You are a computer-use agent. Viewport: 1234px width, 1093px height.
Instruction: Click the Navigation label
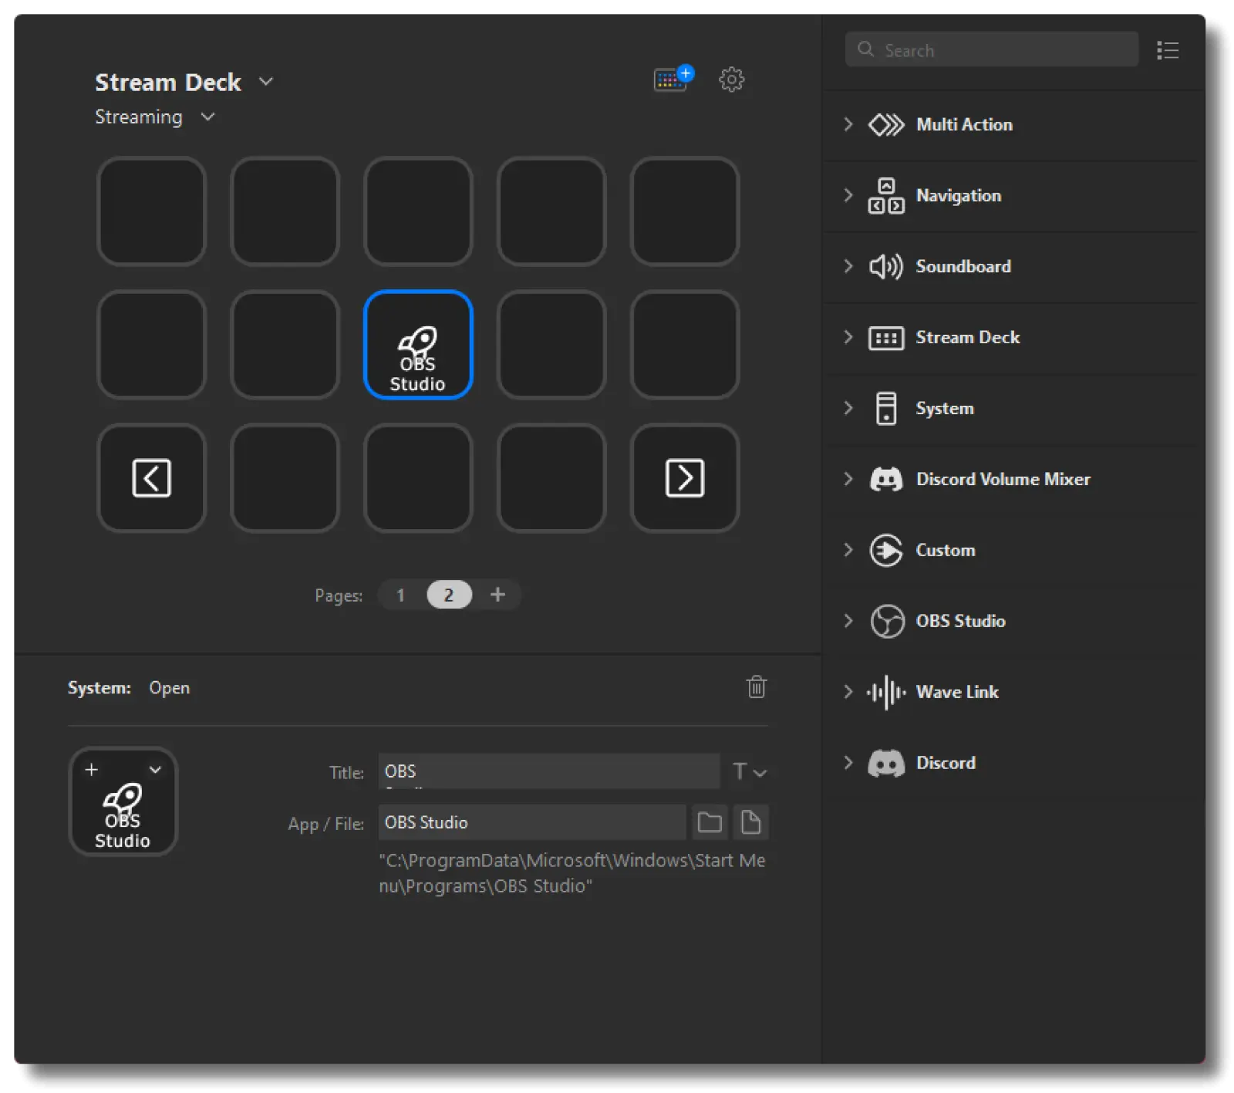[958, 196]
